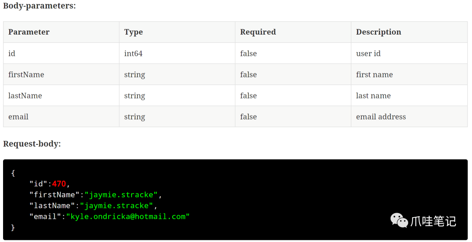Click the user id description cell
Image resolution: width=472 pixels, height=242 pixels.
click(x=409, y=53)
